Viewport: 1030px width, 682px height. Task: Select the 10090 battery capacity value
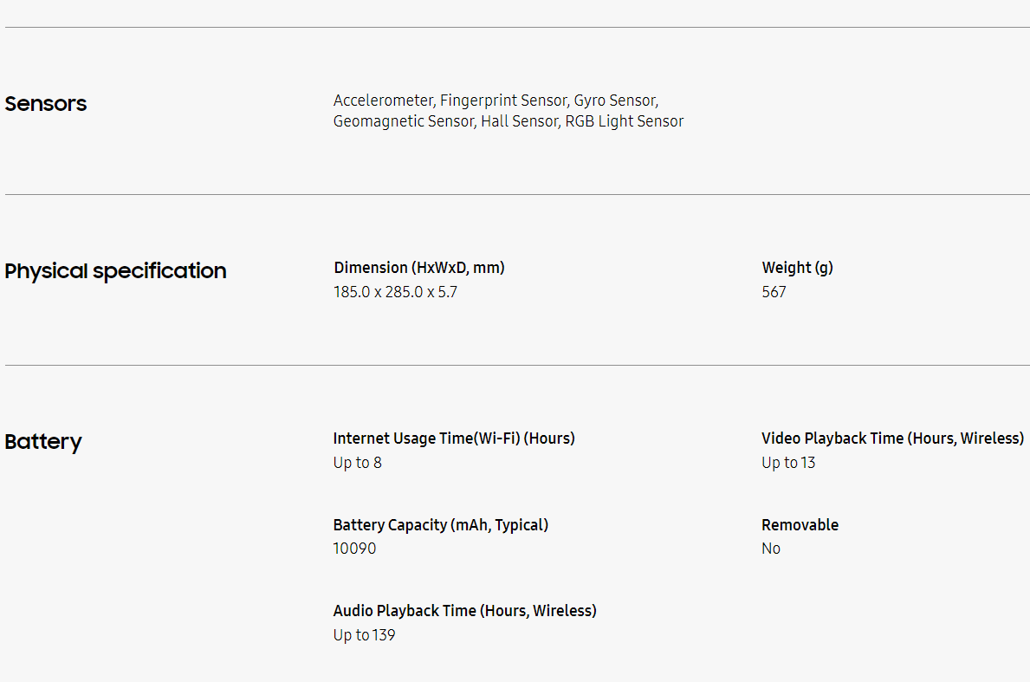tap(354, 549)
